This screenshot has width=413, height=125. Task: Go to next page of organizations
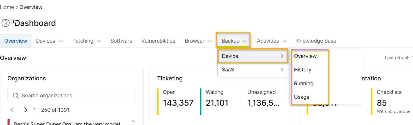click(26, 110)
